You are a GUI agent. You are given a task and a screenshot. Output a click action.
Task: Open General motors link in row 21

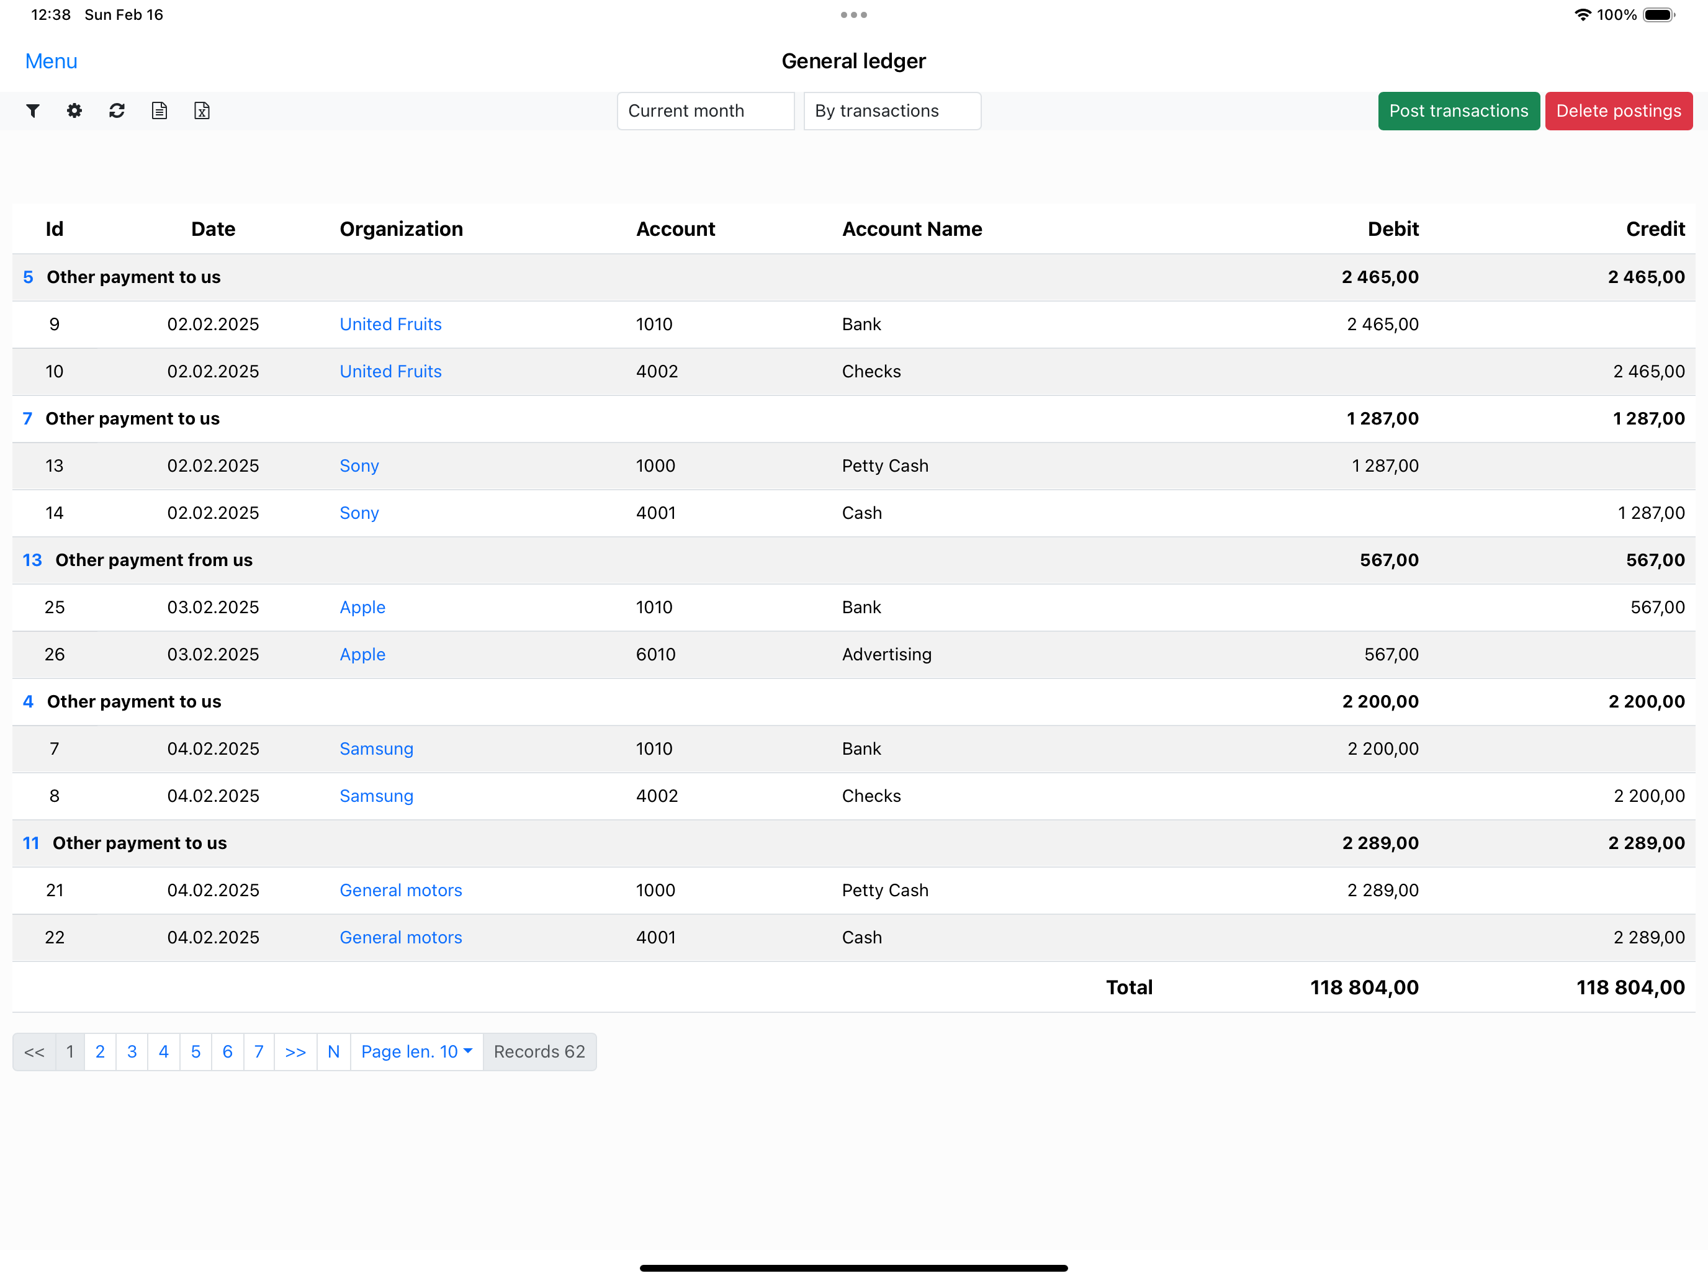[x=401, y=890]
